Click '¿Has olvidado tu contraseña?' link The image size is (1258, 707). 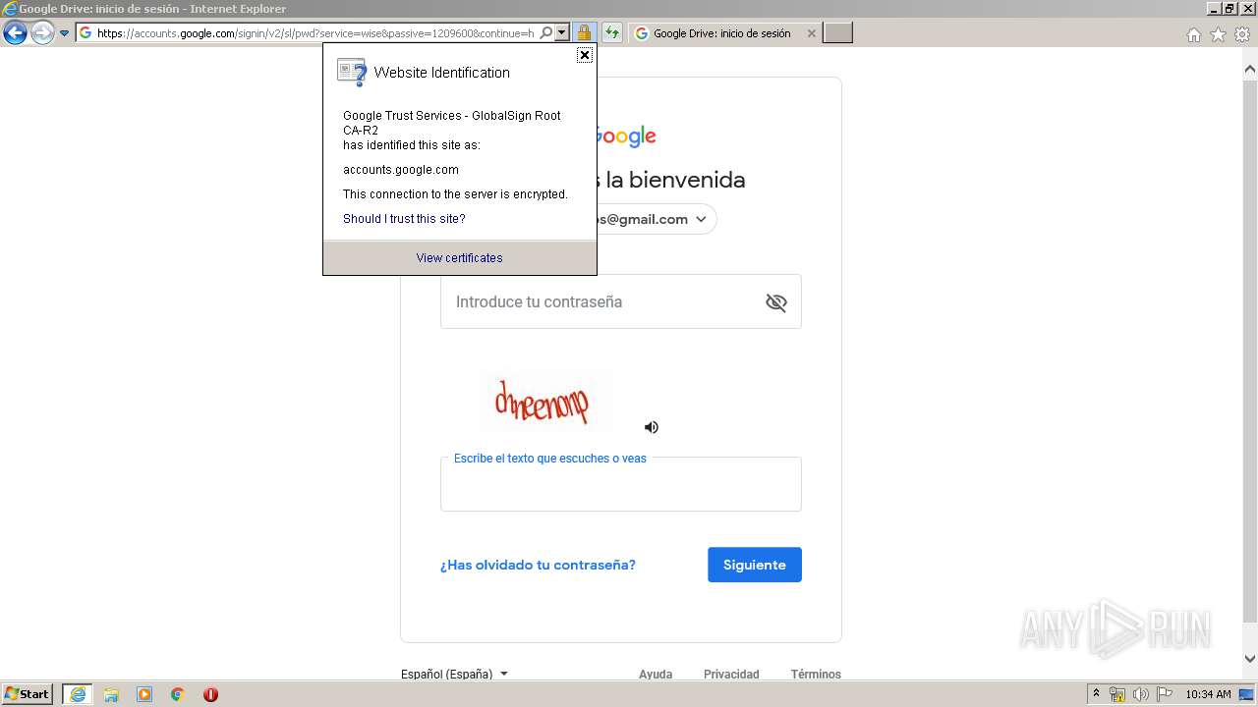(x=538, y=565)
